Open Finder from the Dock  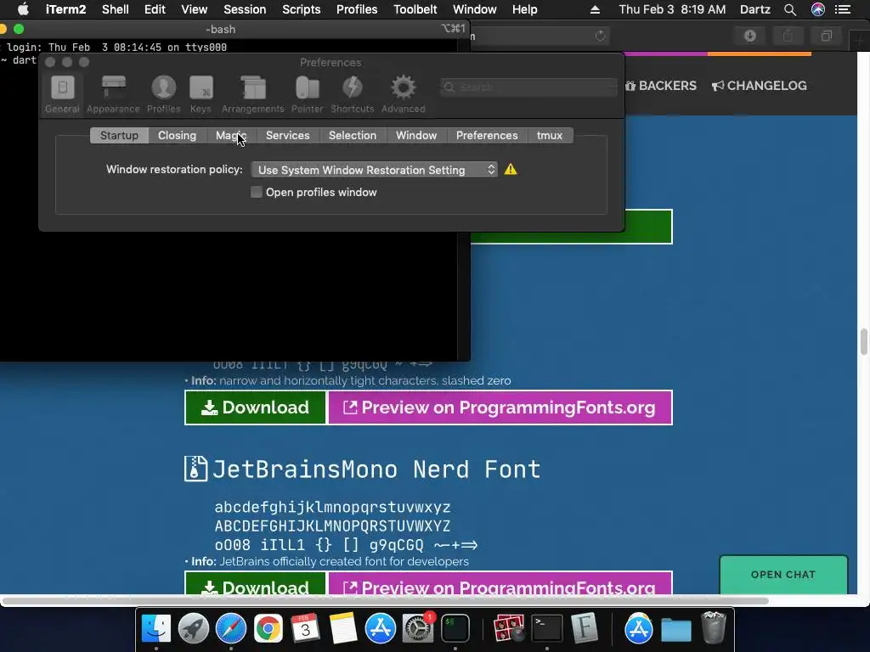[x=156, y=628]
